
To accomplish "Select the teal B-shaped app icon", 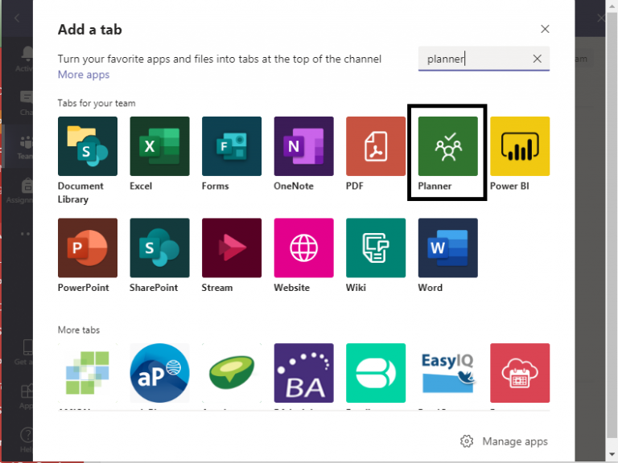I will coord(376,373).
